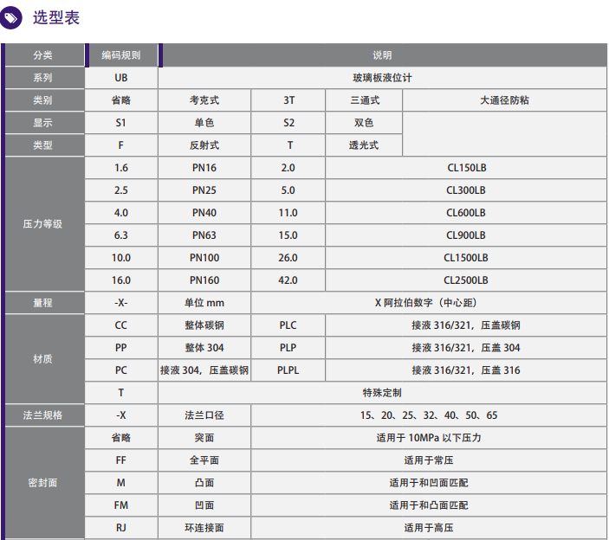
Task: Select the 全平面 sealing face cell
Action: tap(204, 460)
